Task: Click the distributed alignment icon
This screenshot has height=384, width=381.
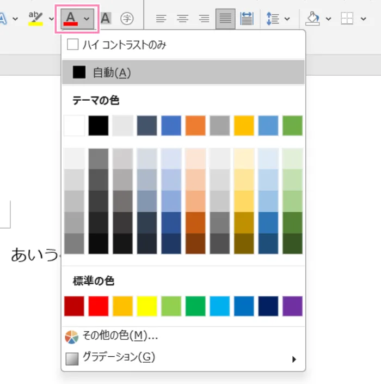Action: click(247, 19)
